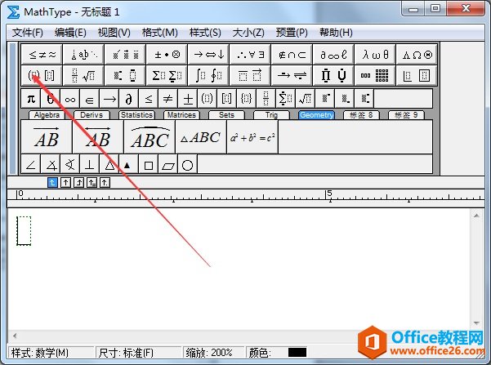Image resolution: width=491 pixels, height=365 pixels.
Task: Open the summation templates palette
Action: (167, 75)
